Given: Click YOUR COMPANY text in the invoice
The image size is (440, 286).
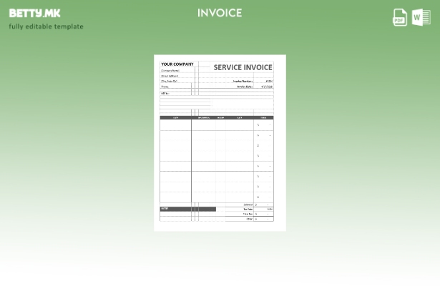Looking at the screenshot, I should click(x=177, y=64).
